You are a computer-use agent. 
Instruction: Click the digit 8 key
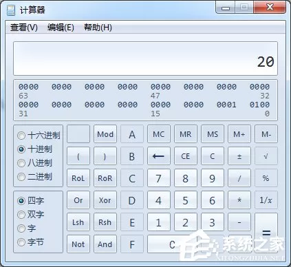pyautogui.click(x=186, y=178)
